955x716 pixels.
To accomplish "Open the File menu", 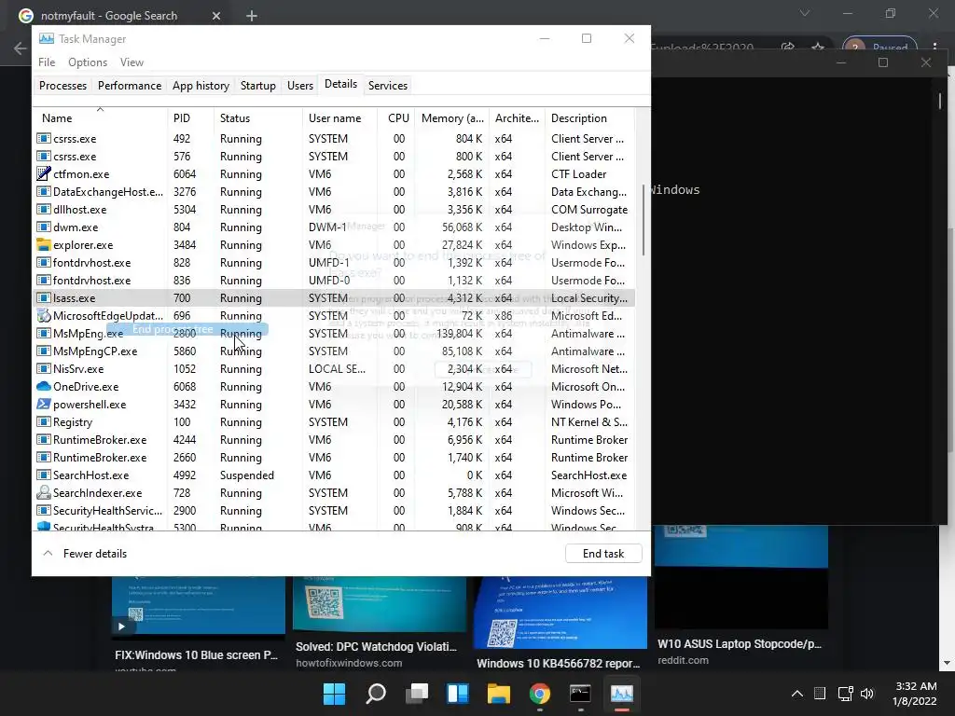I will 47,62.
